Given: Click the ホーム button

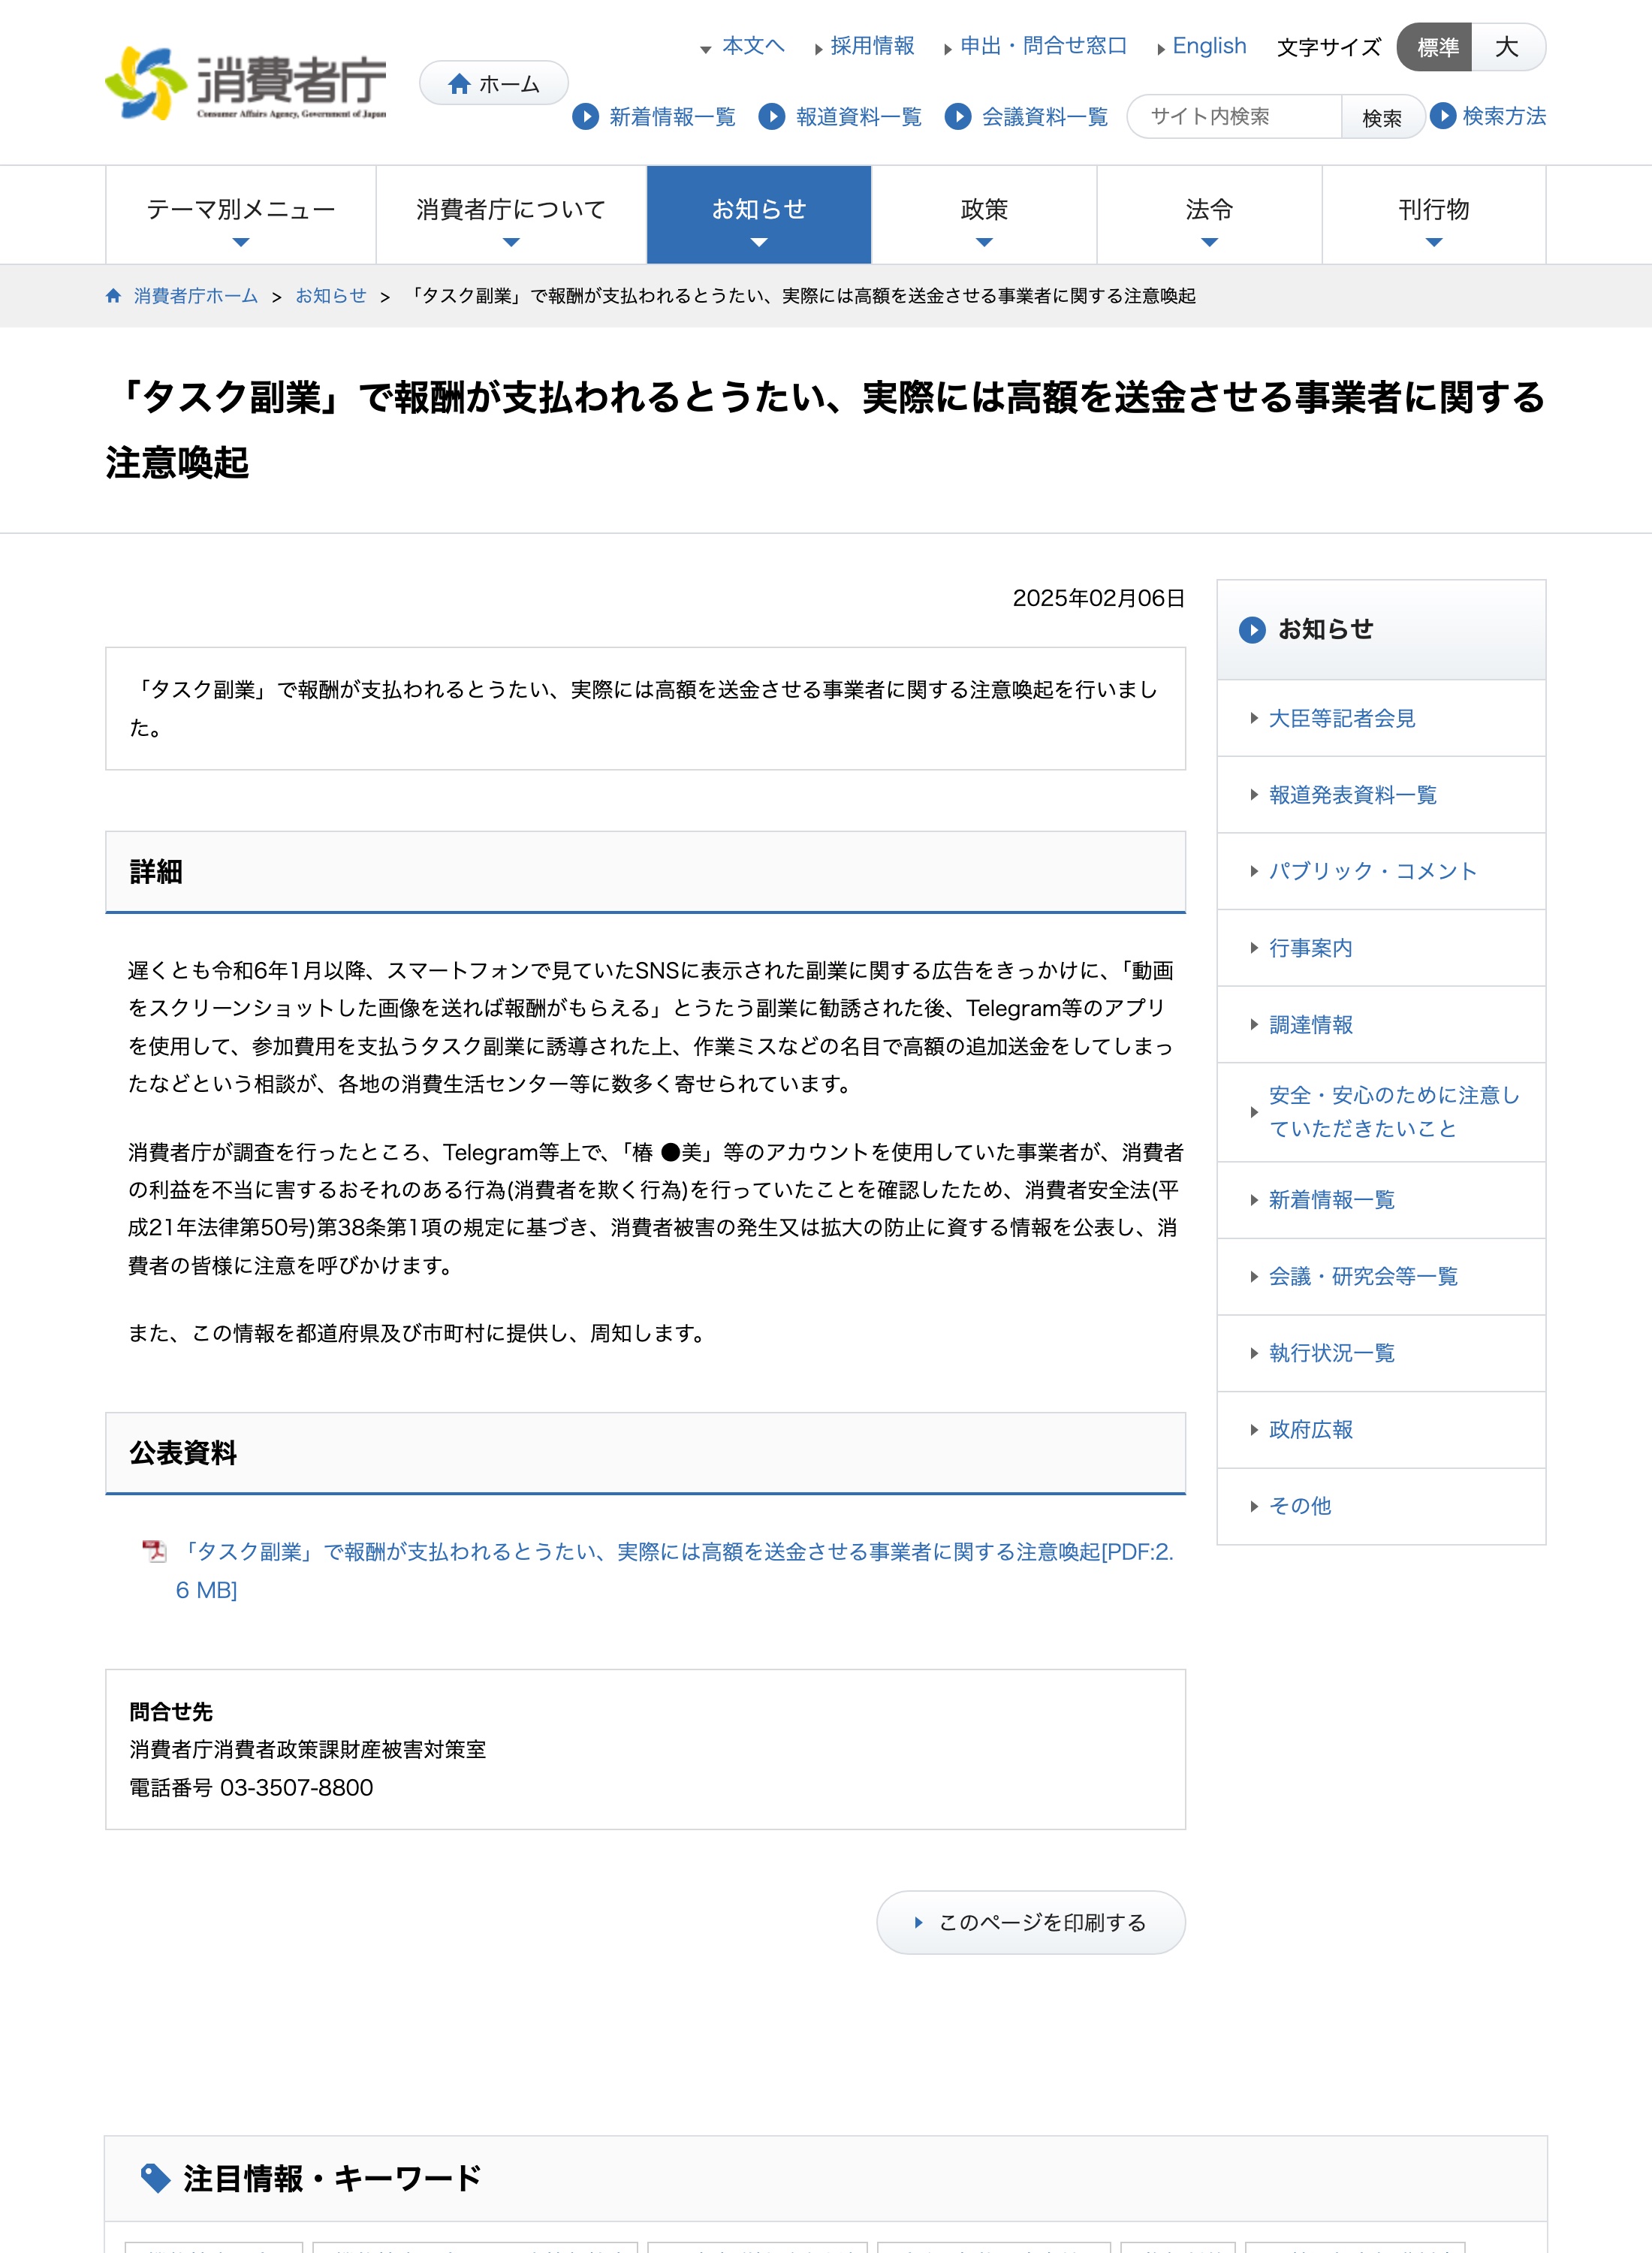Looking at the screenshot, I should point(494,84).
